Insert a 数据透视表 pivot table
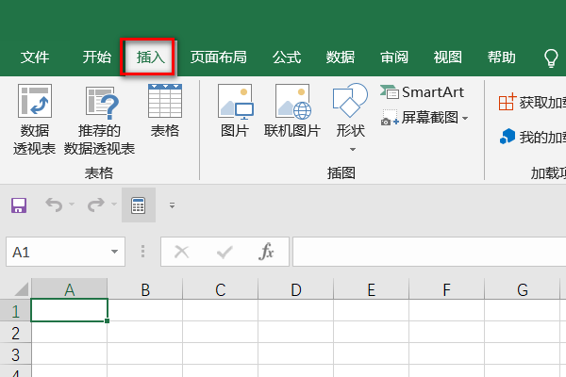This screenshot has height=377, width=566. coord(35,120)
